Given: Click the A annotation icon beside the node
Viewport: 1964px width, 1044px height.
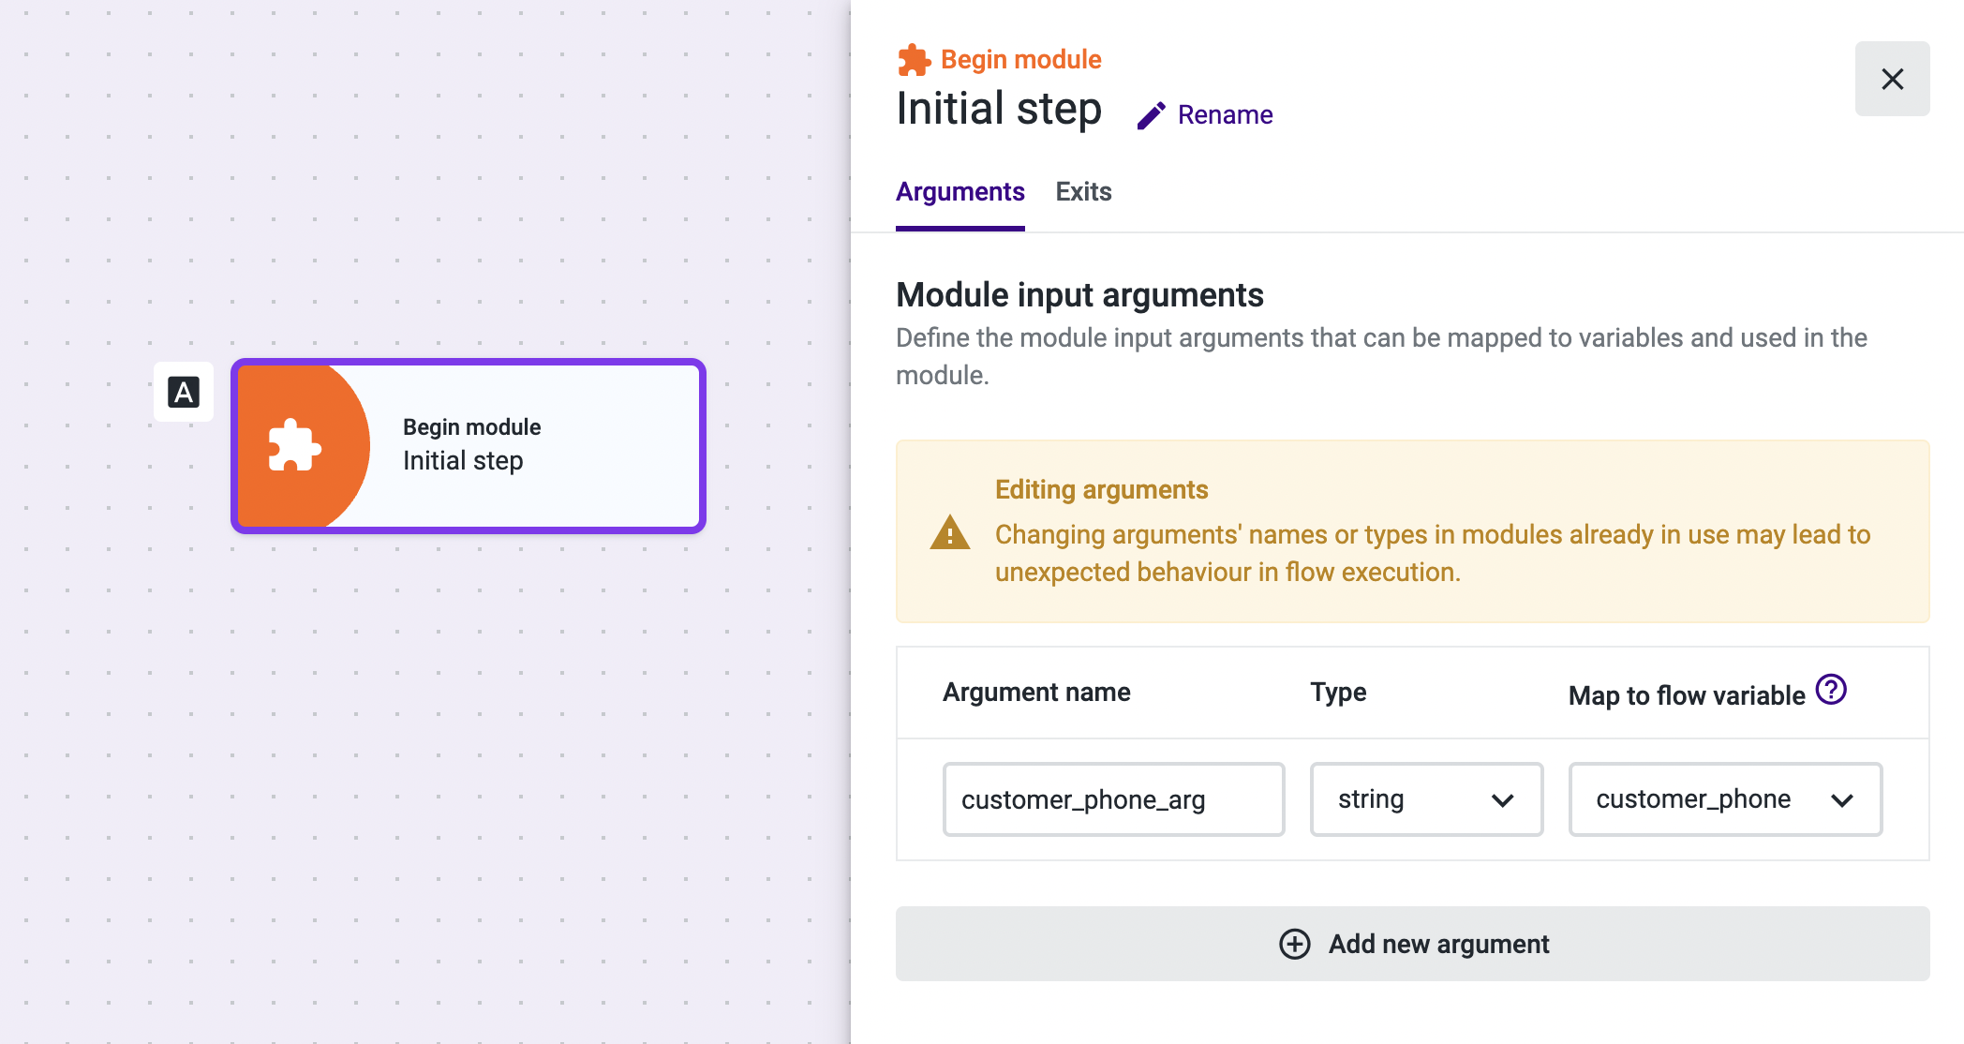Looking at the screenshot, I should click(184, 392).
